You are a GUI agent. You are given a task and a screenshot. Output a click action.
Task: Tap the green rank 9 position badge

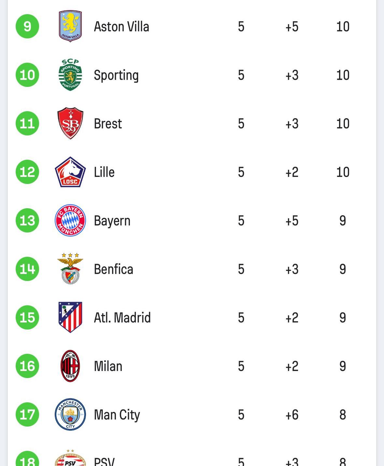(27, 26)
